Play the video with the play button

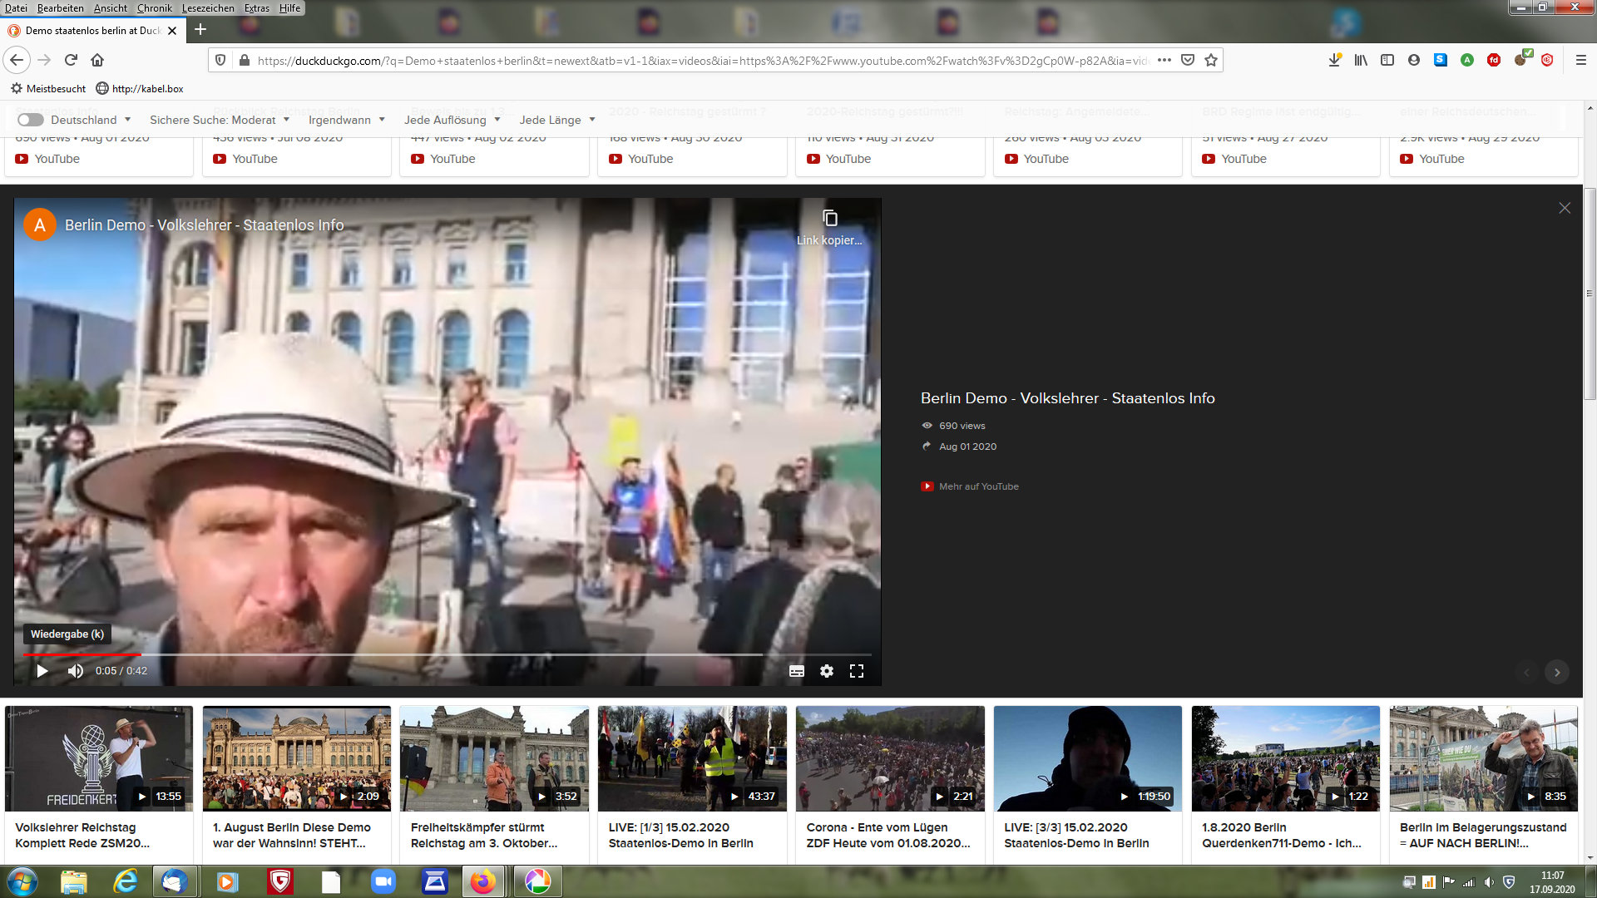coord(42,671)
